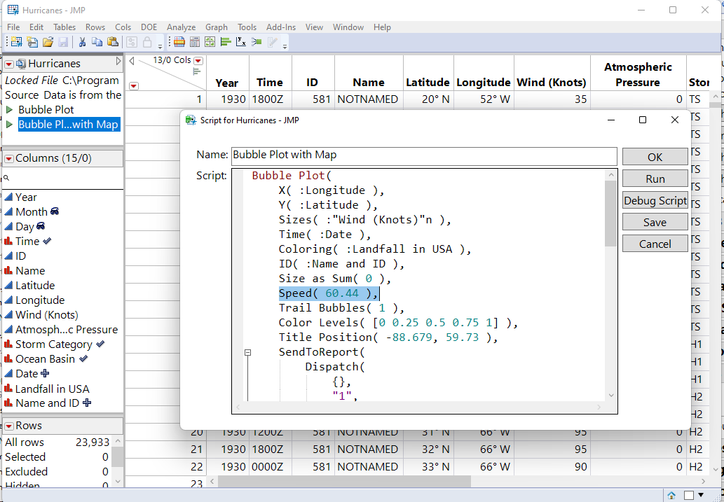The image size is (724, 502).
Task: Click the data table icon in the toolbar
Action: click(179, 42)
